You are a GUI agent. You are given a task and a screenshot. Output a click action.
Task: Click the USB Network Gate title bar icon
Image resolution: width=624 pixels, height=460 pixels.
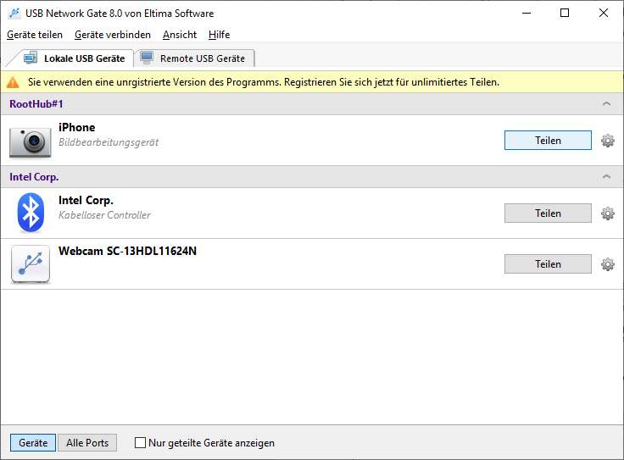pos(14,13)
